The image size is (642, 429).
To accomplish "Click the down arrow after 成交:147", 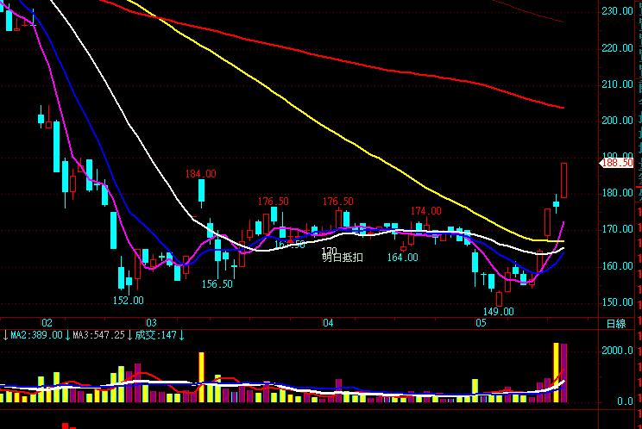I will pyautogui.click(x=181, y=335).
